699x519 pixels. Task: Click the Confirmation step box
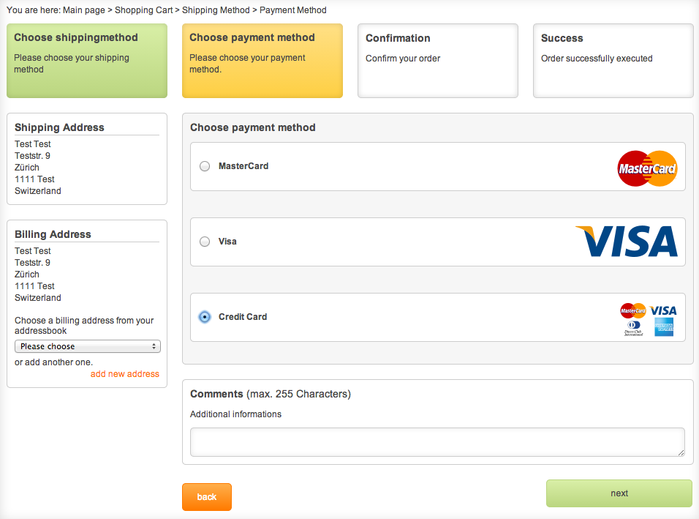tap(437, 61)
